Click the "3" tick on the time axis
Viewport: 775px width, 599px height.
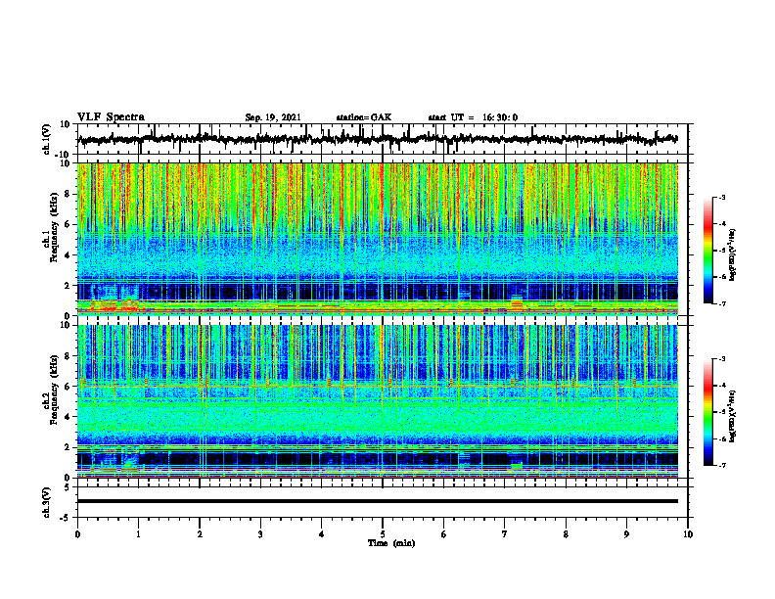(260, 534)
